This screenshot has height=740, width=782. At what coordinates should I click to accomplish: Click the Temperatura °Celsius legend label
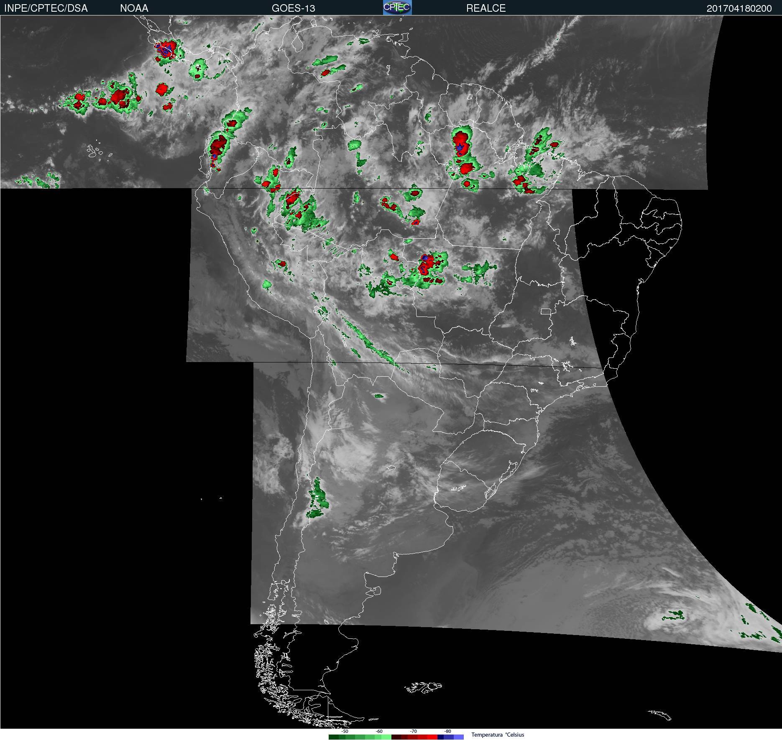pos(498,735)
